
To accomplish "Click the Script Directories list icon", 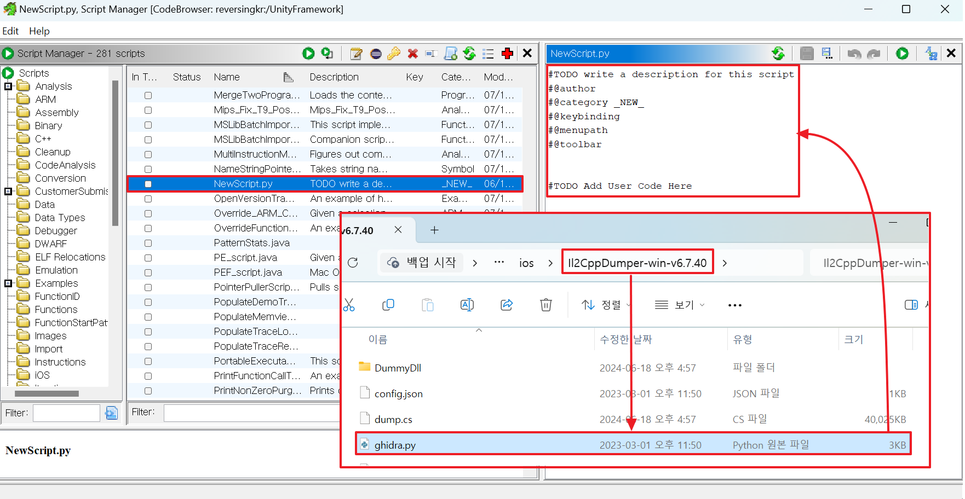I will tap(488, 53).
